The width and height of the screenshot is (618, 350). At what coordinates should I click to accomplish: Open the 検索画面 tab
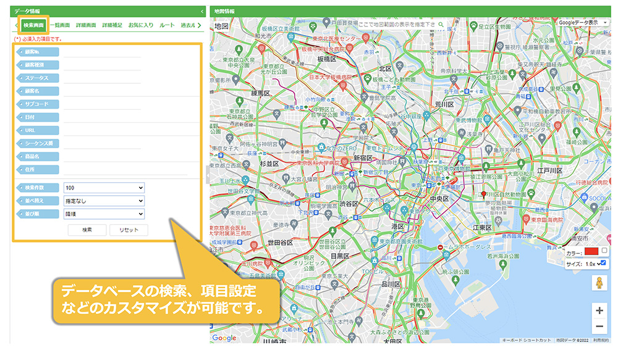pos(33,25)
